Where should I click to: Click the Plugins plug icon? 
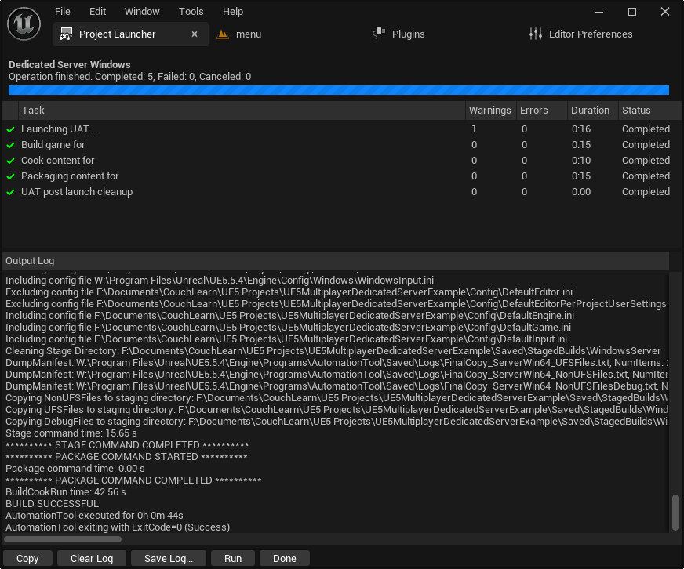pos(379,34)
